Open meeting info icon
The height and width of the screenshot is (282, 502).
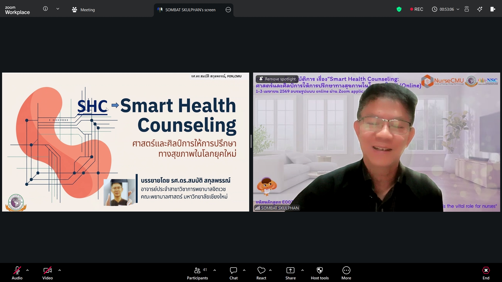click(45, 9)
